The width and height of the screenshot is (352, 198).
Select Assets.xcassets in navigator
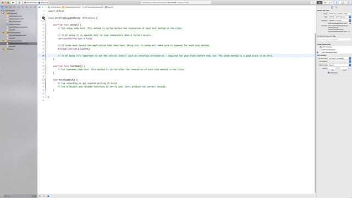14,24
